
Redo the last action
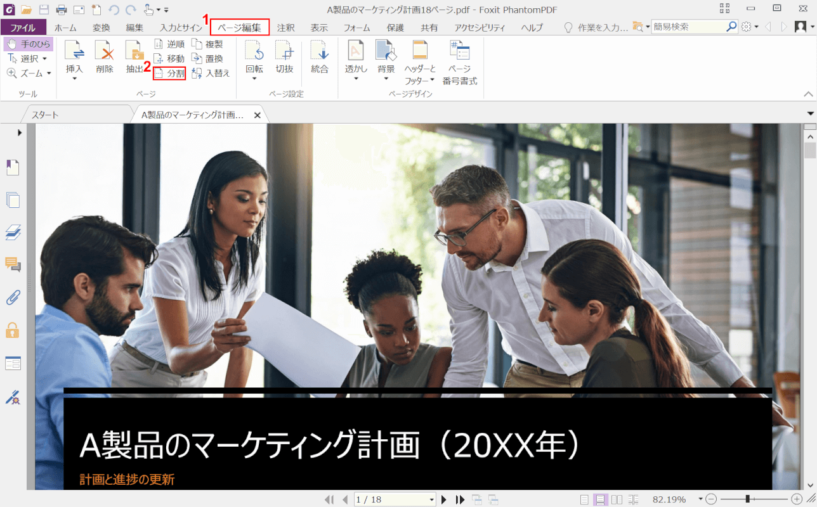tap(130, 10)
